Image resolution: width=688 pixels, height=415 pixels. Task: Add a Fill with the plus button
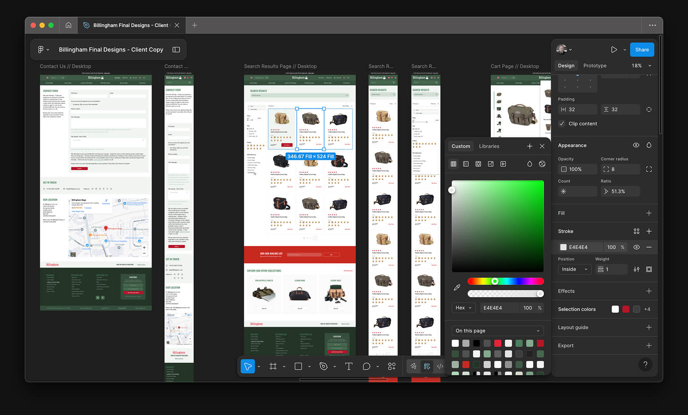[x=649, y=213]
